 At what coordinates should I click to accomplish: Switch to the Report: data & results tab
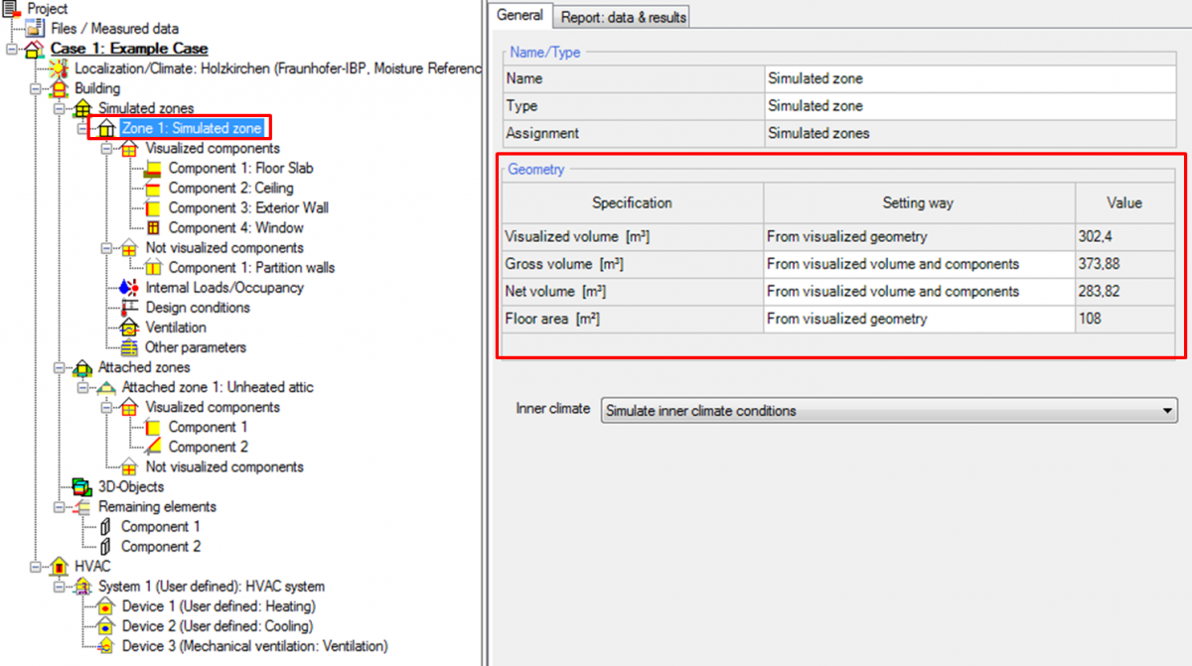(621, 16)
